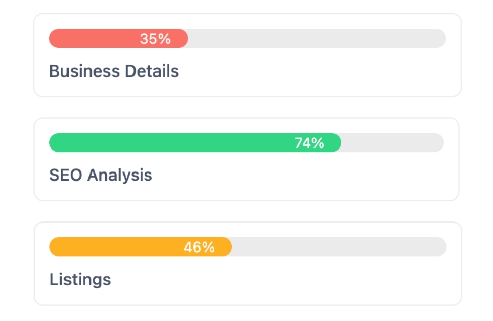493x321 pixels.
Task: Click the far right end of Listings progress track
Action: [x=442, y=247]
